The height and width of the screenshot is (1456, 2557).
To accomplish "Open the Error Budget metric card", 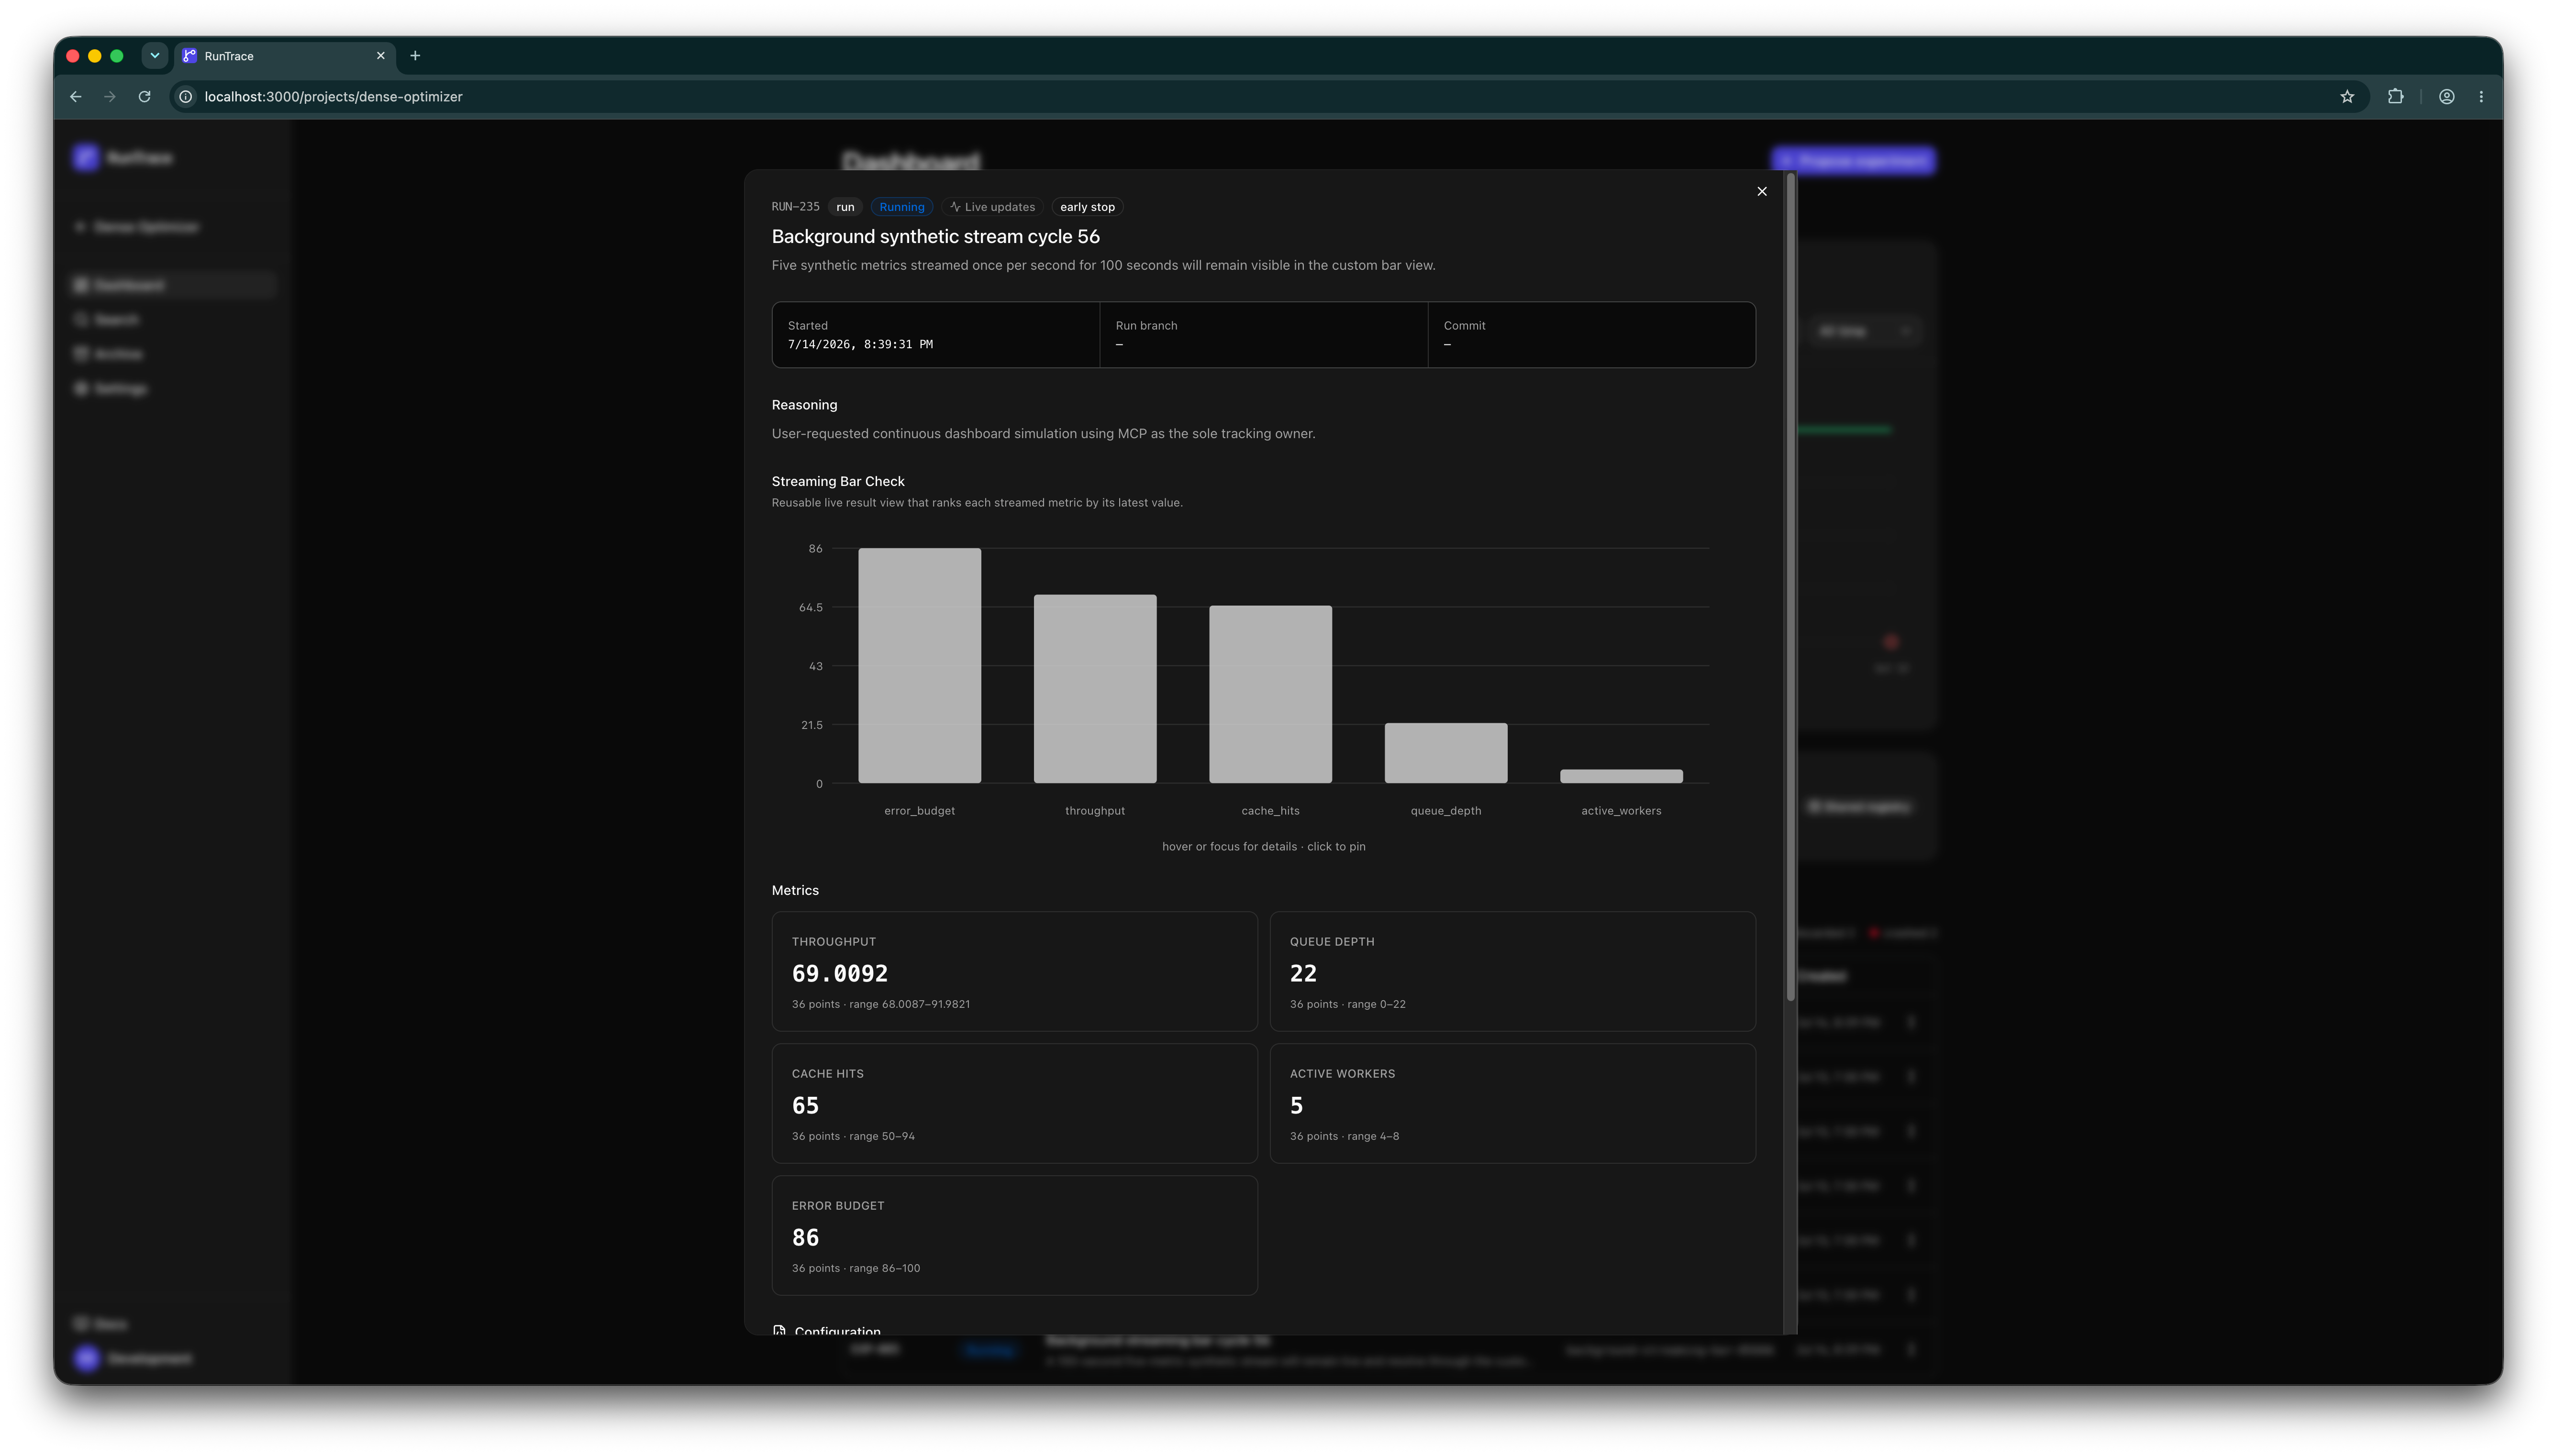I will tap(1014, 1235).
